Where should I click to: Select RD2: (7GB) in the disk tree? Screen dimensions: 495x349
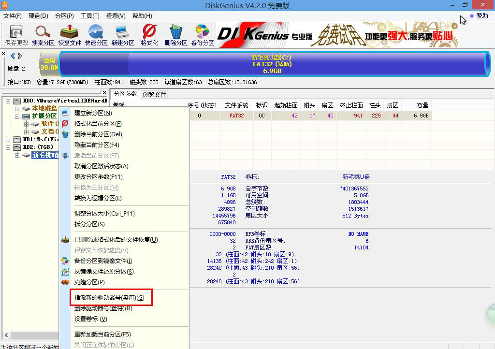(38, 147)
